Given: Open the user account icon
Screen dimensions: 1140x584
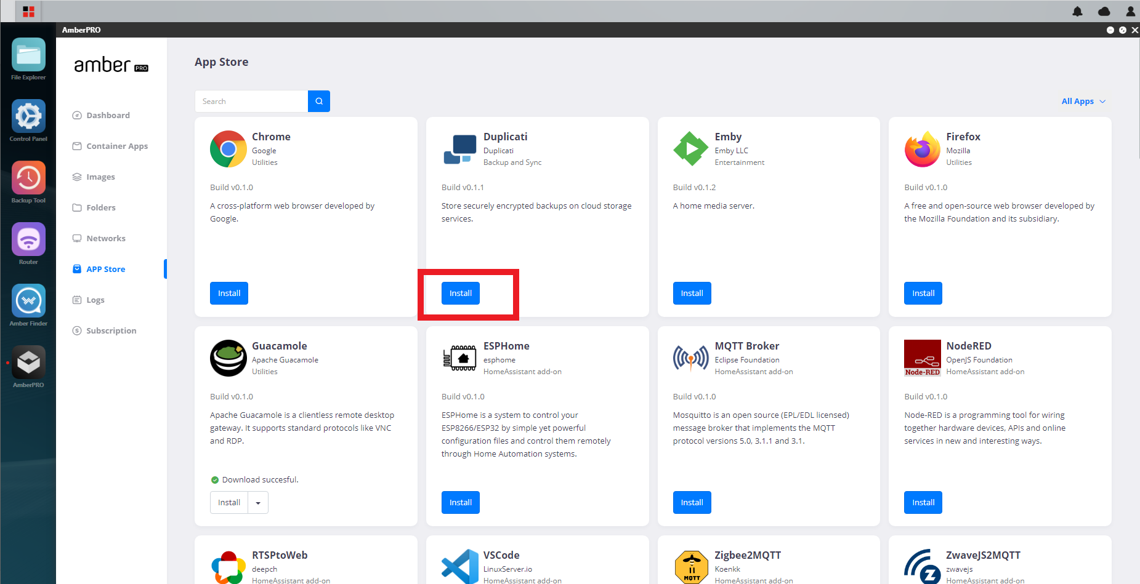Looking at the screenshot, I should tap(1131, 11).
